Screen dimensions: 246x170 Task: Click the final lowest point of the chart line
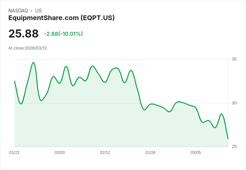(228, 139)
